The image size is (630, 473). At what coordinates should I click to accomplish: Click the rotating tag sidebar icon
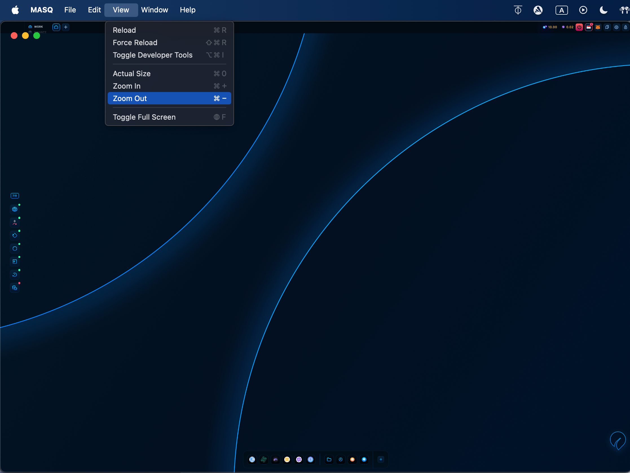pyautogui.click(x=15, y=235)
